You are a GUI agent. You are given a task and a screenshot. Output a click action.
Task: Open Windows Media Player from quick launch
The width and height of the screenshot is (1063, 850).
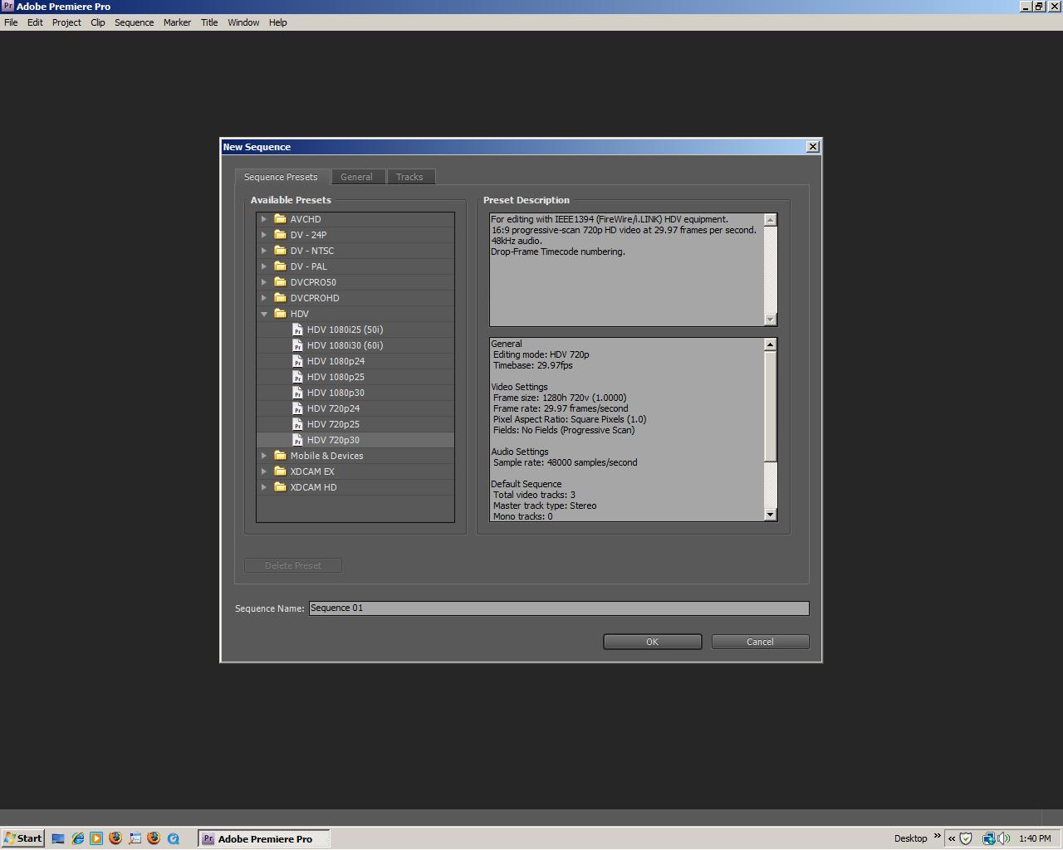point(96,838)
